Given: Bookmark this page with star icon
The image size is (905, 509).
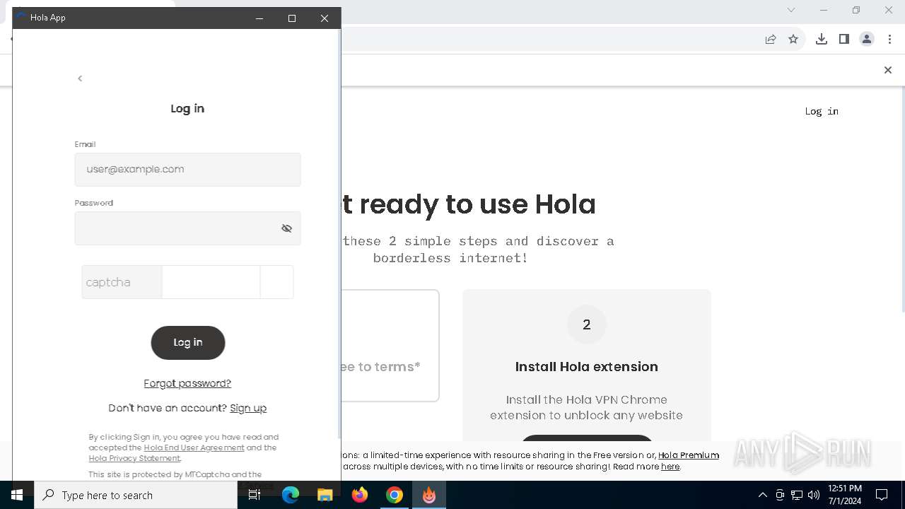Looking at the screenshot, I should [793, 40].
